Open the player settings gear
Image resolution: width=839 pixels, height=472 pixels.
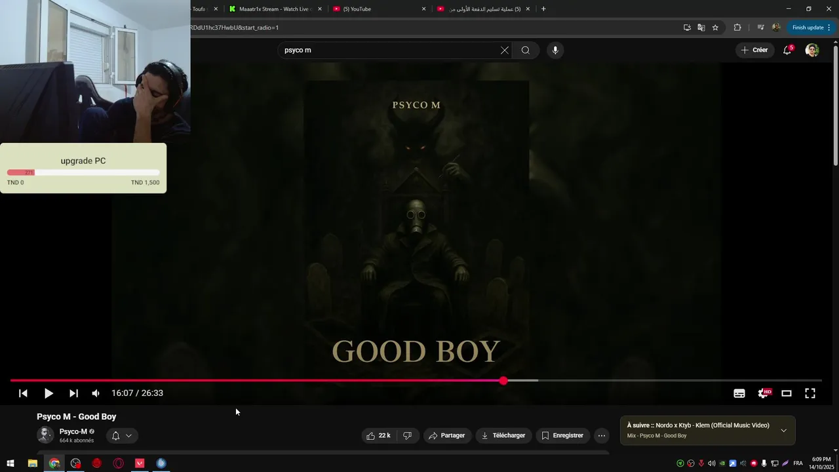[x=763, y=393]
